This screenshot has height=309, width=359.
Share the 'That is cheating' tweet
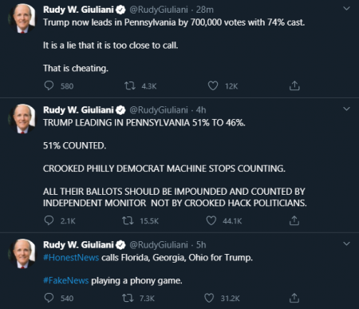pyautogui.click(x=294, y=85)
